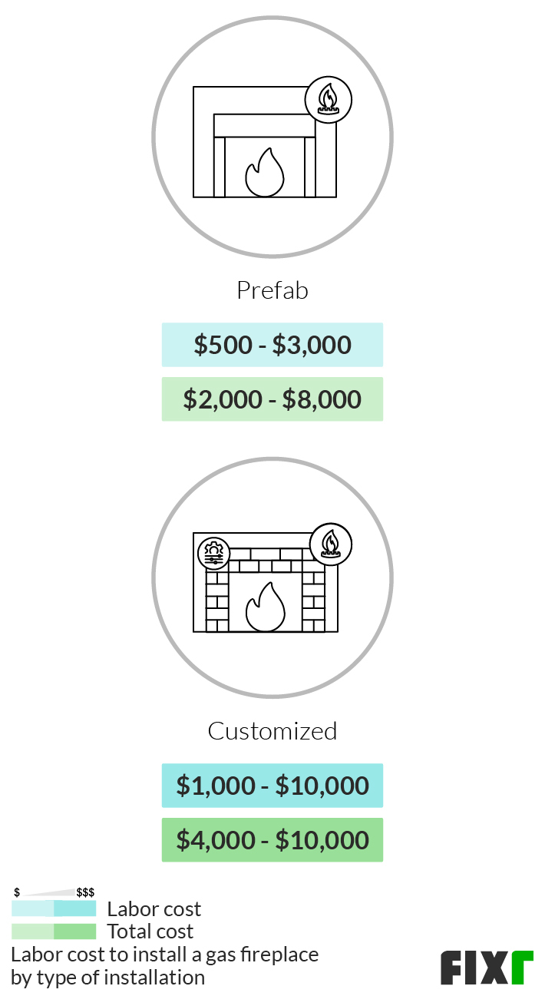Viewport: 545px width, 996px height.
Task: Click the $ to $$$ price scale wedge
Action: pyautogui.click(x=54, y=892)
